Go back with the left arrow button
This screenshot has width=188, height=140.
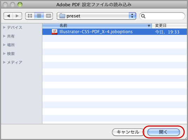click(x=8, y=16)
